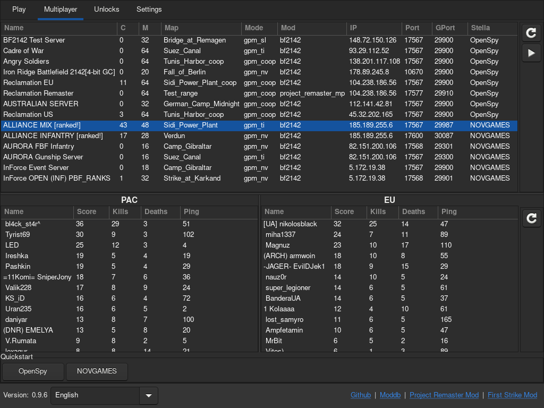Screen dimensions: 544x408
Task: Open the Settings tab
Action: tap(149, 10)
